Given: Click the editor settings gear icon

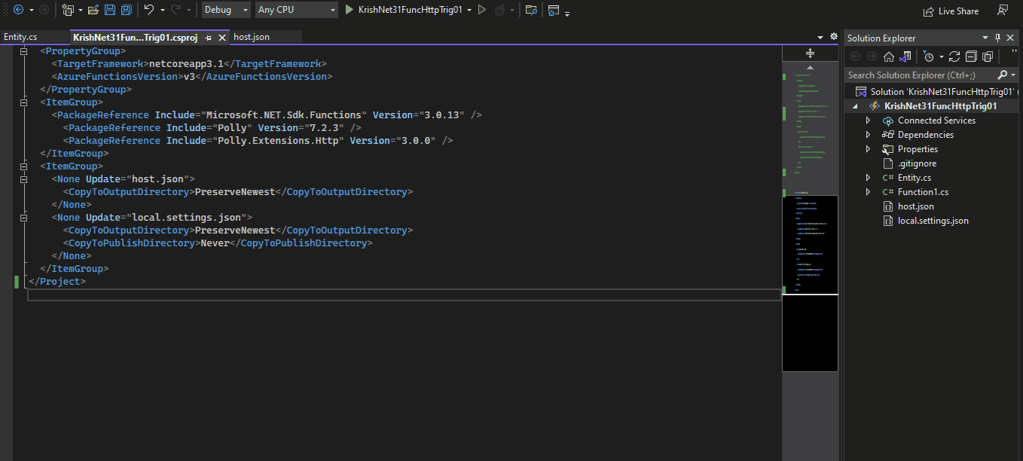Looking at the screenshot, I should [834, 36].
